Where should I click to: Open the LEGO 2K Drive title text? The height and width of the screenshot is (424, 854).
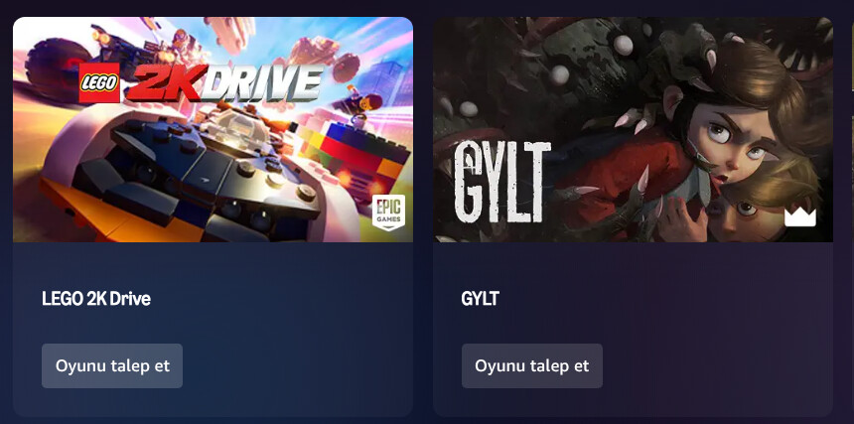click(96, 298)
